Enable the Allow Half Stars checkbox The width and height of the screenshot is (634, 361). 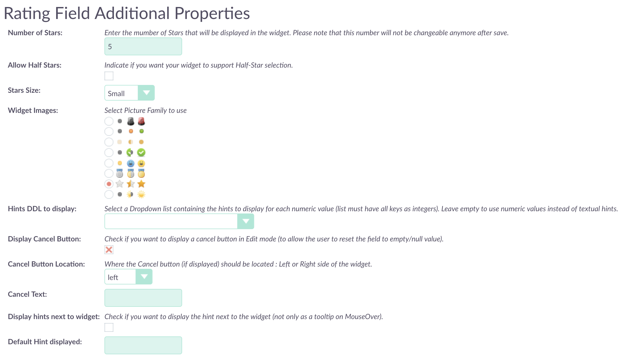point(109,76)
